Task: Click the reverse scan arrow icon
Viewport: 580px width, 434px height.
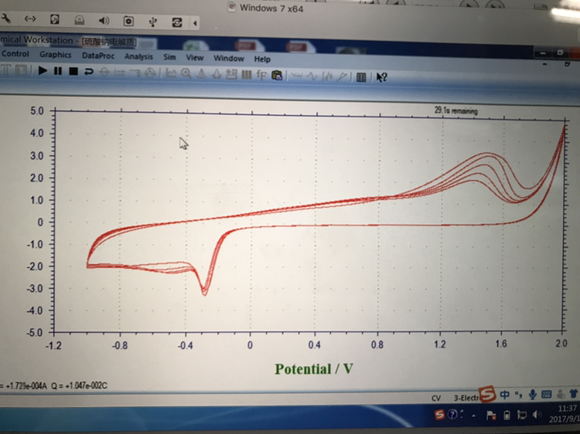Action: click(x=88, y=71)
